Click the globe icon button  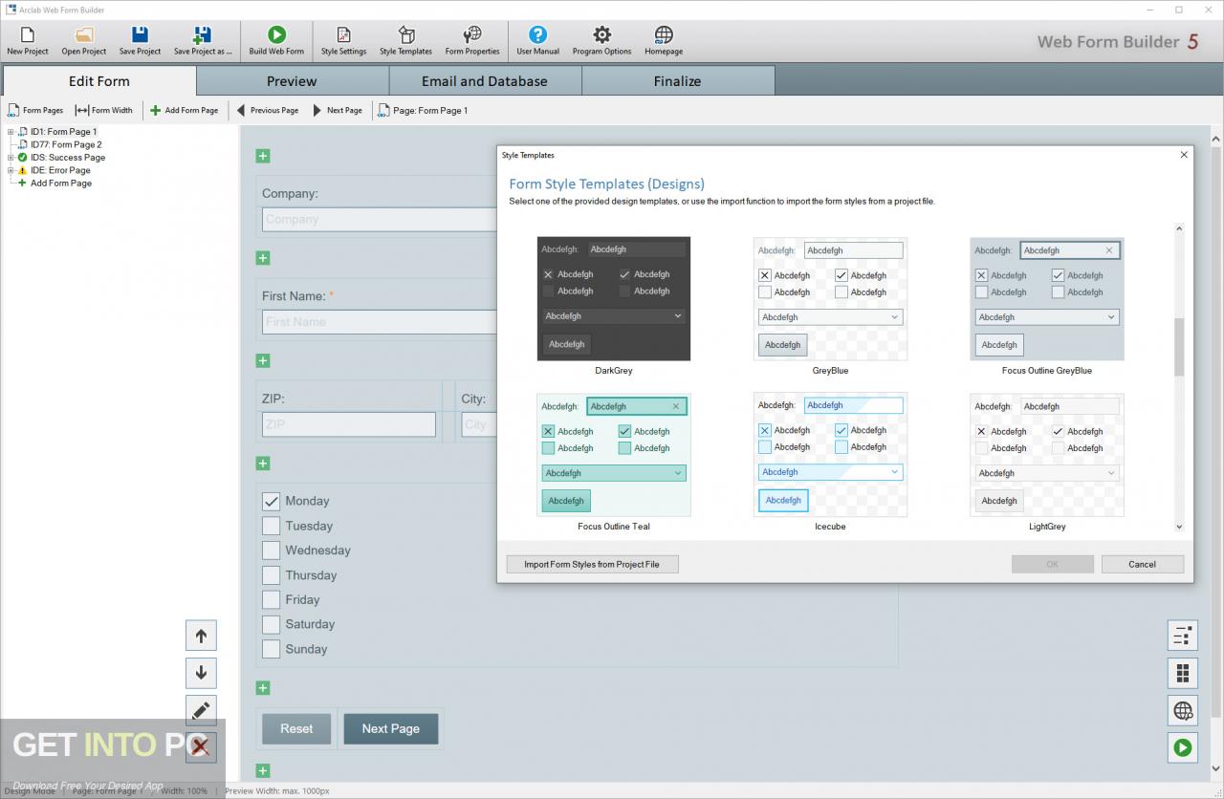pos(1183,710)
